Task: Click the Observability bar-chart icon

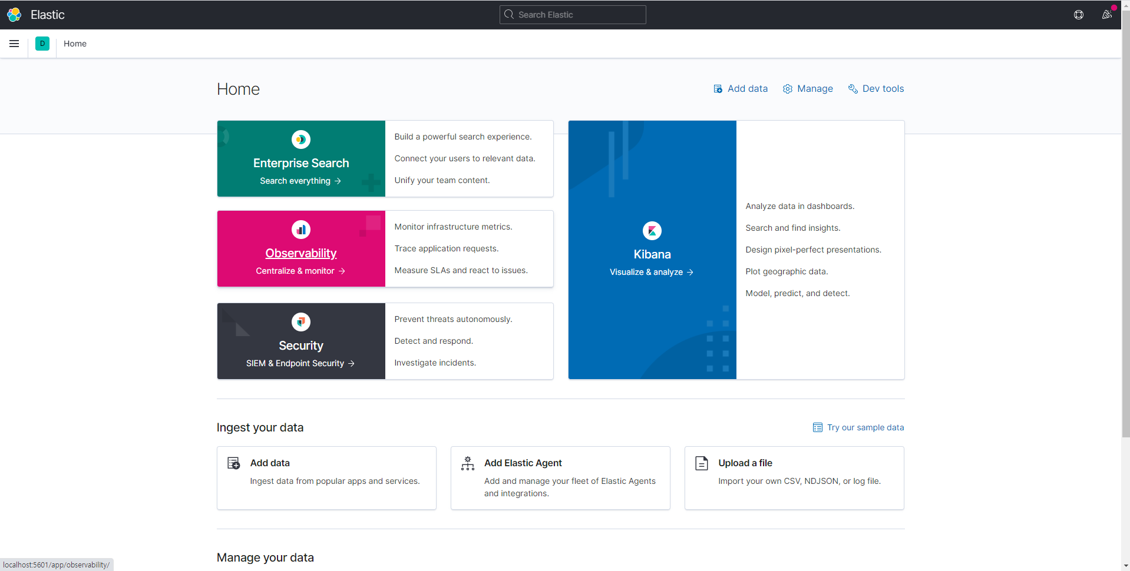Action: [300, 230]
